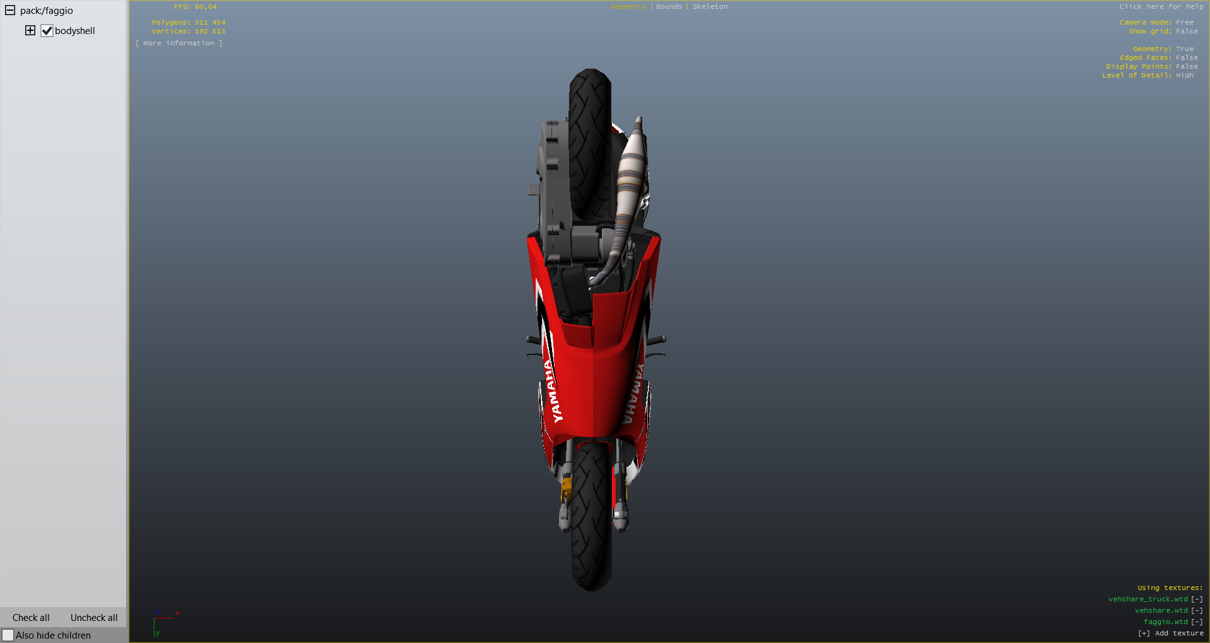Select the faggio.wtd texture name
Image resolution: width=1210 pixels, height=643 pixels.
(1166, 622)
